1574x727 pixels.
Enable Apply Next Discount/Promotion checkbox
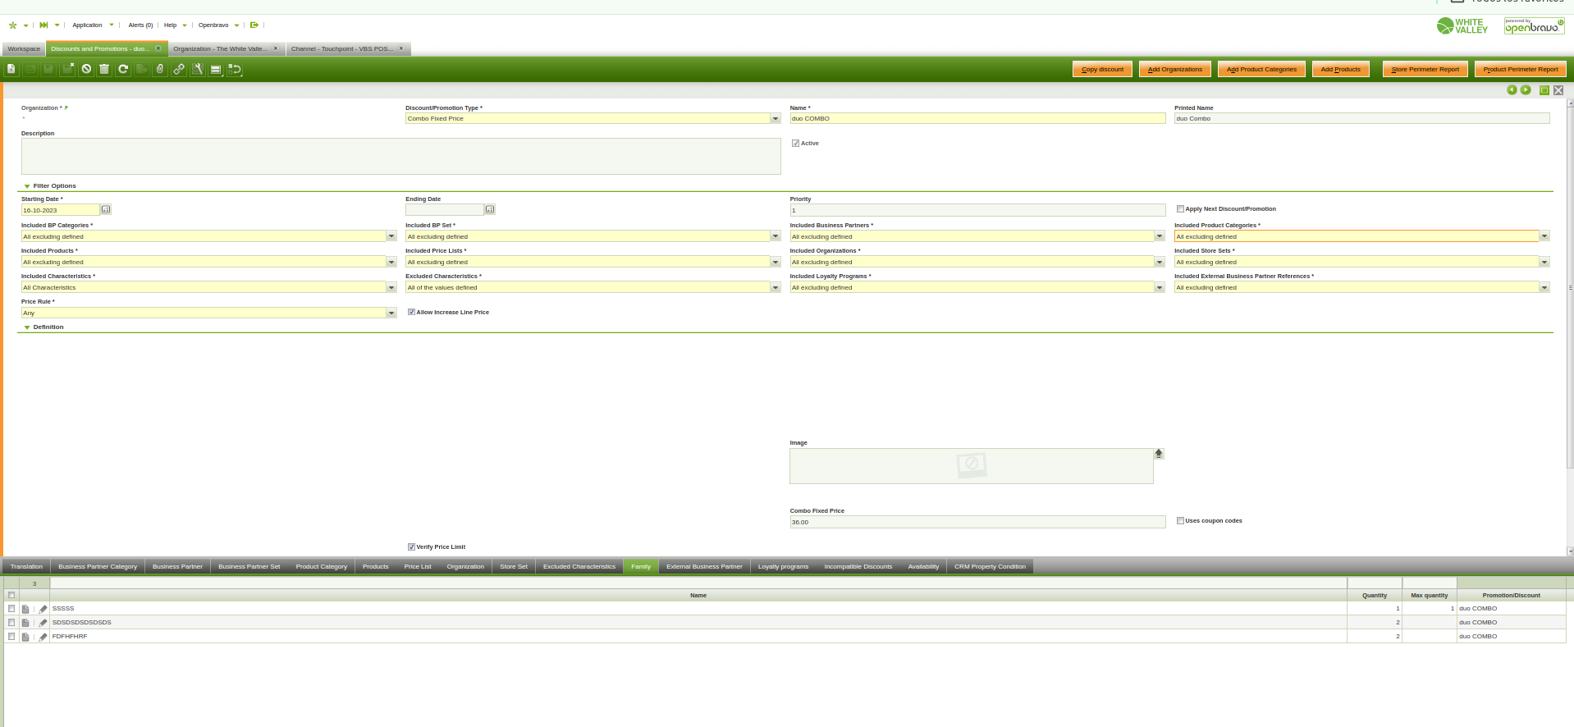click(x=1180, y=209)
